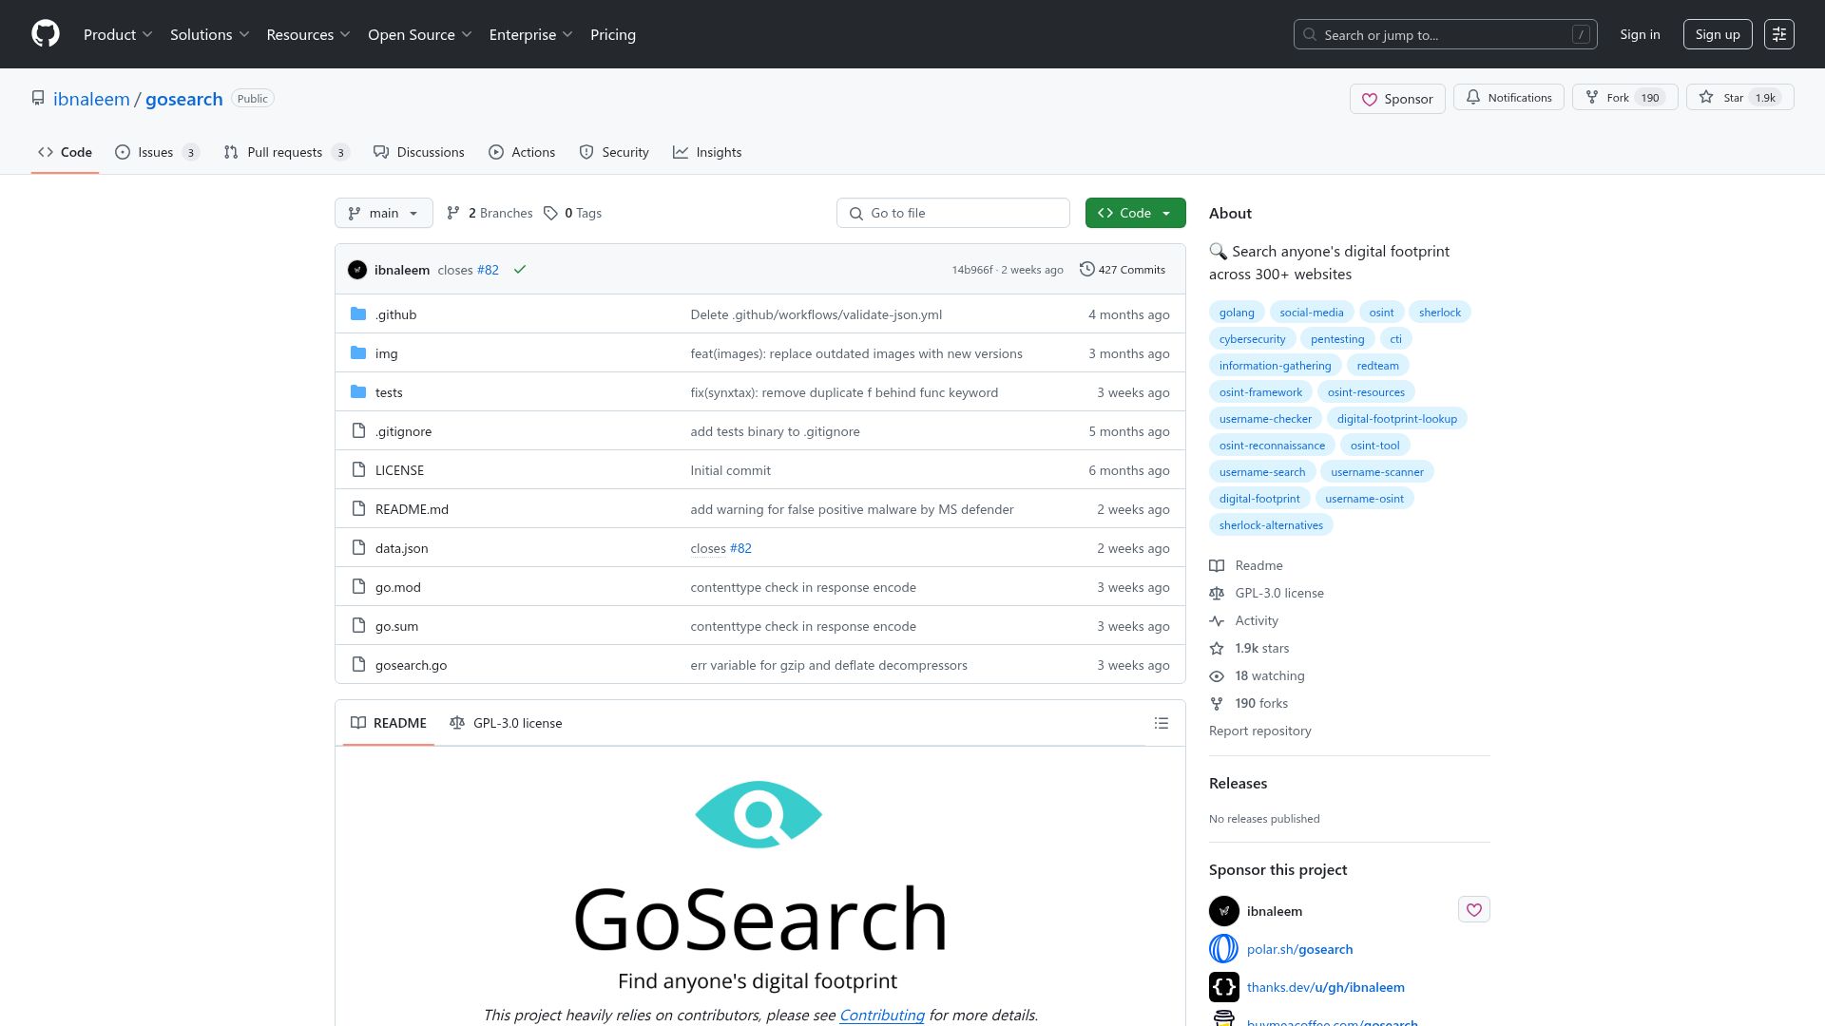This screenshot has width=1825, height=1026.
Task: Open the command palette icon next to Sign up
Action: coord(1779,34)
